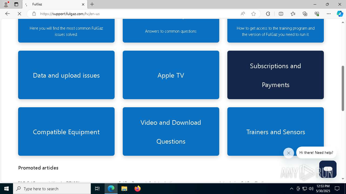Viewport: 346px width, 194px height.
Task: Open training program access category
Action: point(275,31)
